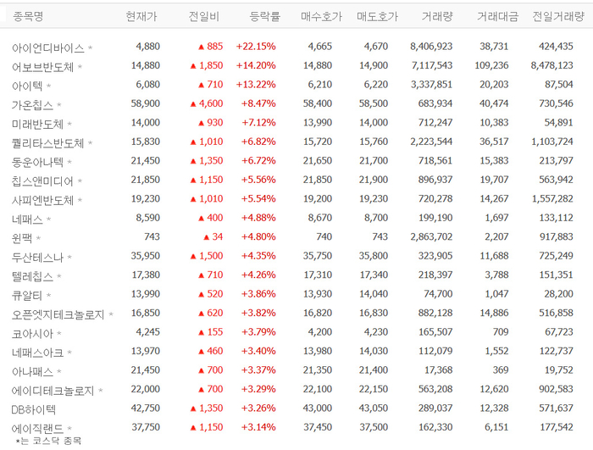Open stock 미래반도체
593x450 pixels.
click(37, 124)
